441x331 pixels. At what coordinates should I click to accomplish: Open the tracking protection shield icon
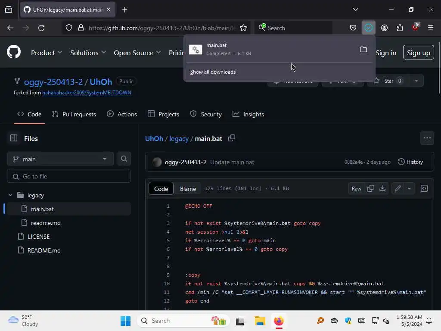click(69, 28)
